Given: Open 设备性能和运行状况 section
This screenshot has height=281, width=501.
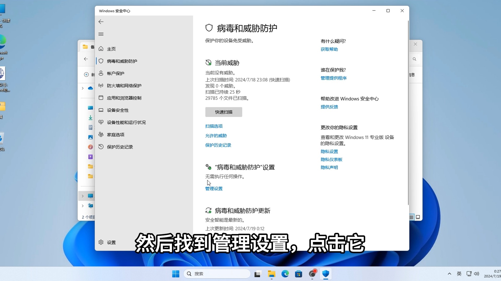Looking at the screenshot, I should coord(126,122).
